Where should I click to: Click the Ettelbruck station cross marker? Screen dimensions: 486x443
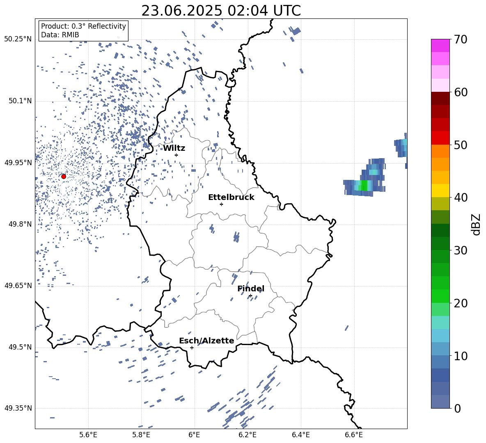(221, 204)
